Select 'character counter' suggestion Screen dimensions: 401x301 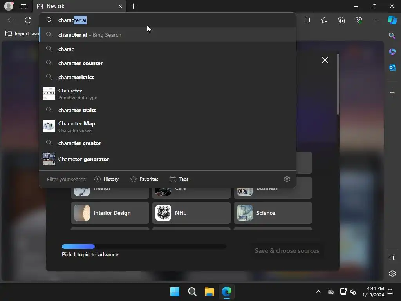tap(168, 63)
